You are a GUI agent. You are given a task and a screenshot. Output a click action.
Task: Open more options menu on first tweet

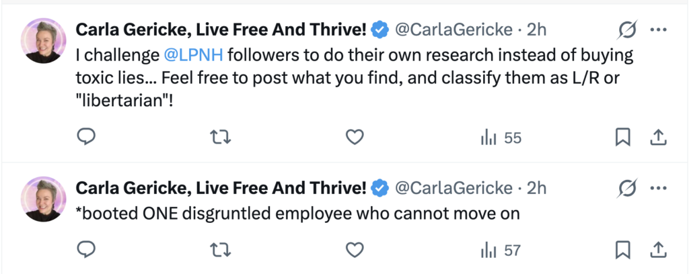coord(657,30)
